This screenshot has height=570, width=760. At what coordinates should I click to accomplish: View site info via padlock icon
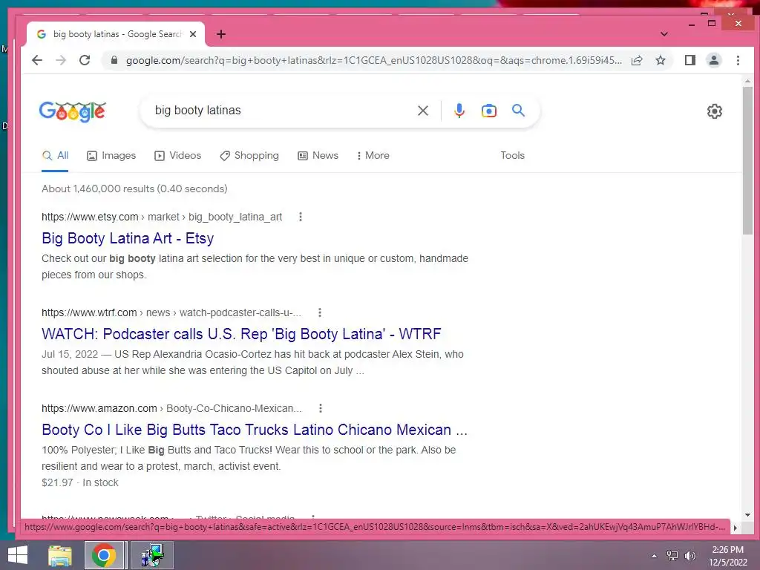pos(114,60)
